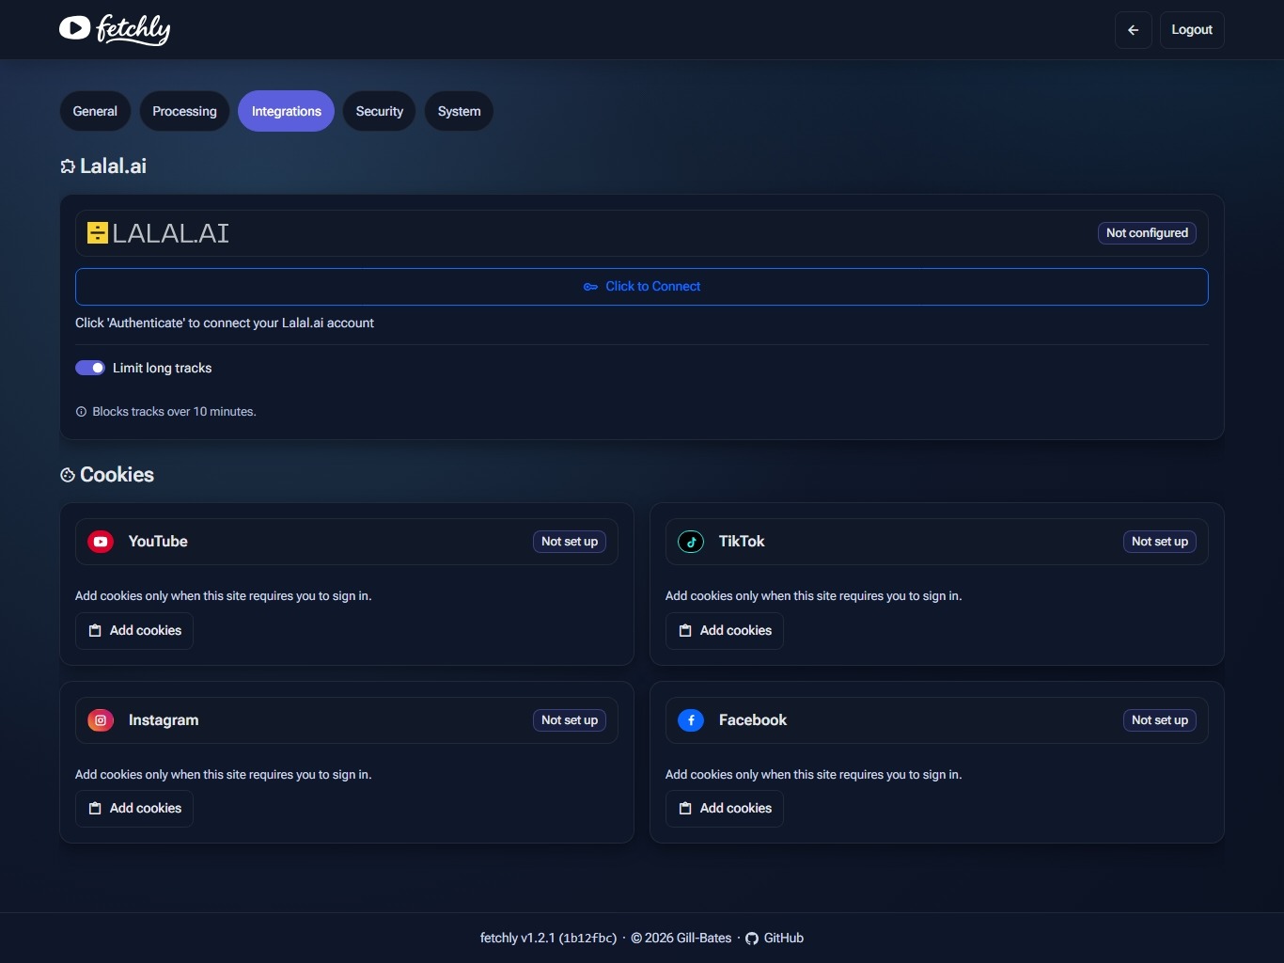The image size is (1284, 963).
Task: Click the fetchly v1.2.1 version text
Action: [x=548, y=938]
